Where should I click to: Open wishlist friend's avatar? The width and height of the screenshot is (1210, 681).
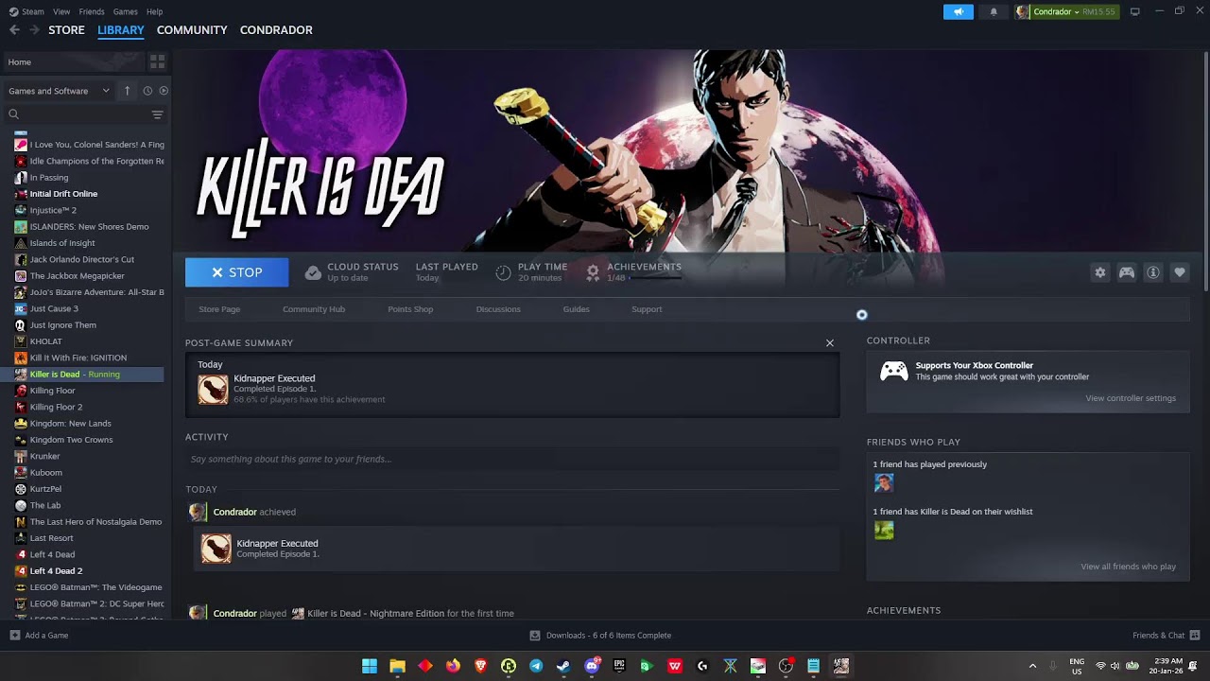click(x=884, y=531)
